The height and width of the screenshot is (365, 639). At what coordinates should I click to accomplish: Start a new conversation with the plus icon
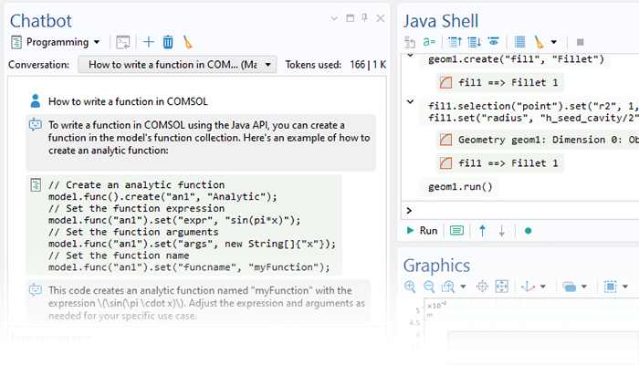[x=148, y=42]
